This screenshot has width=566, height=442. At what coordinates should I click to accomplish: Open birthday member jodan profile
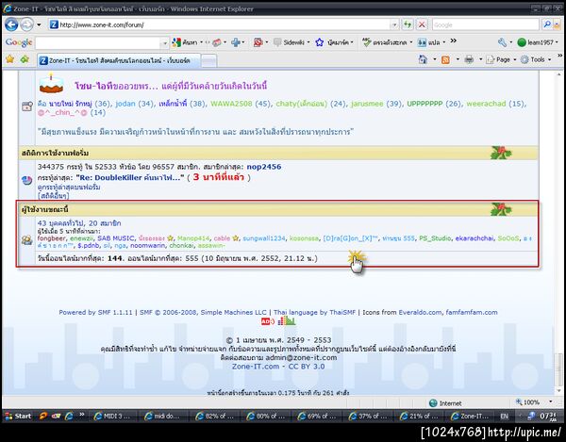coord(125,104)
